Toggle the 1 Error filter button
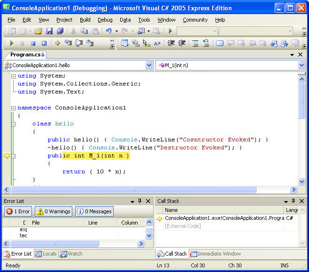Image resolution: width=309 pixels, height=272 pixels. 18,211
